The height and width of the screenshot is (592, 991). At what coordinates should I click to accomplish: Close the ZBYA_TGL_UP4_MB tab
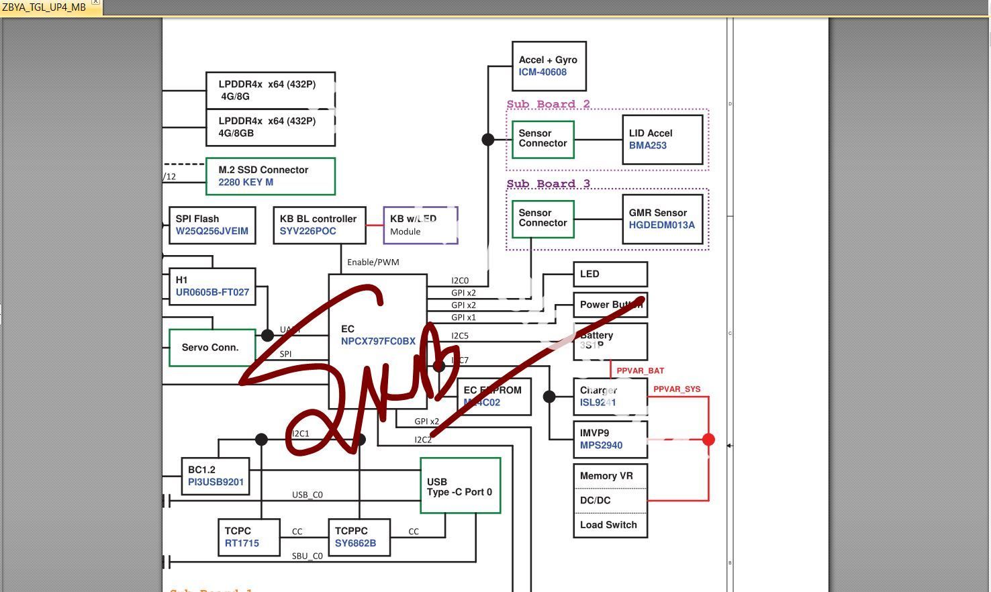coord(95,2)
